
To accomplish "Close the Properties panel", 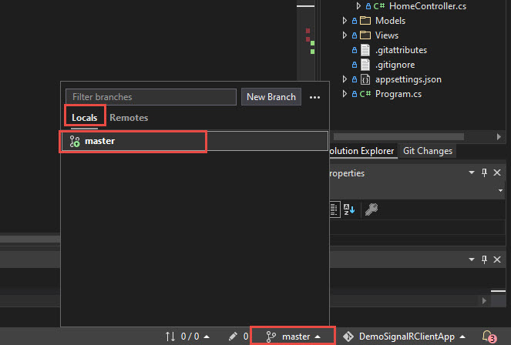I will click(x=497, y=172).
